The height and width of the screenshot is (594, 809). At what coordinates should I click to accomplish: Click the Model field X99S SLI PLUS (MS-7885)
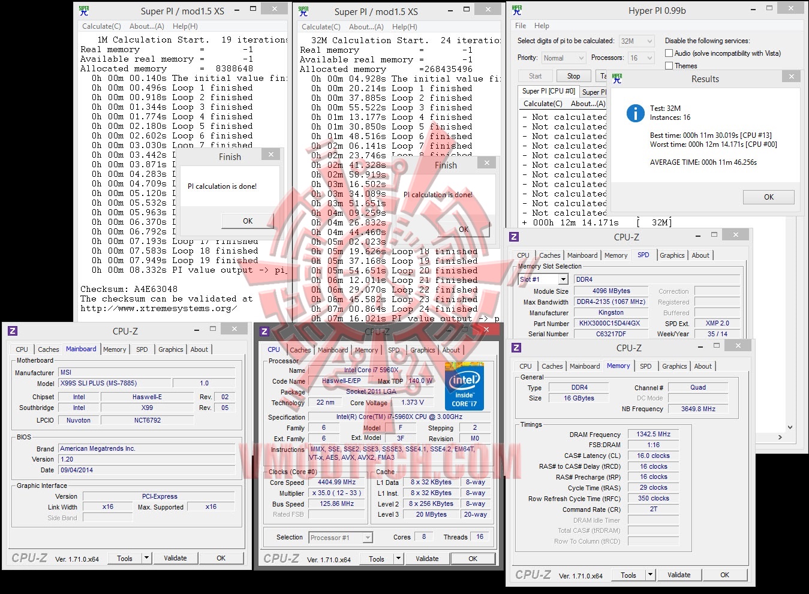click(115, 383)
